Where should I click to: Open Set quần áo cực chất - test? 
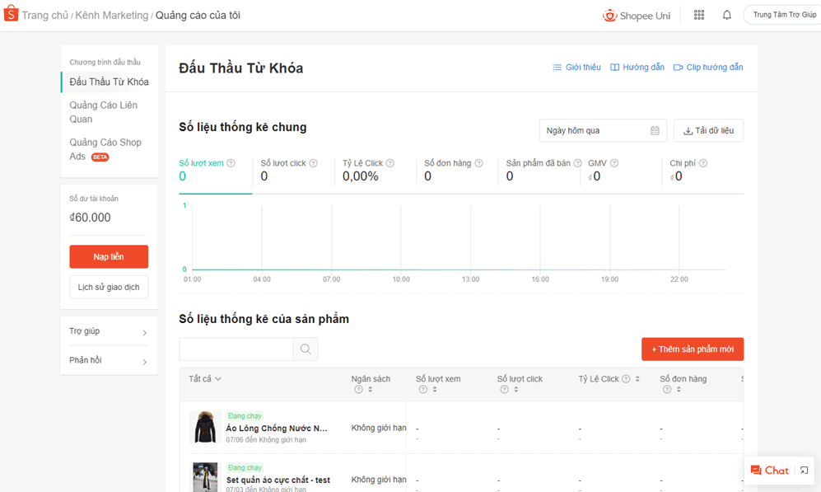click(278, 480)
